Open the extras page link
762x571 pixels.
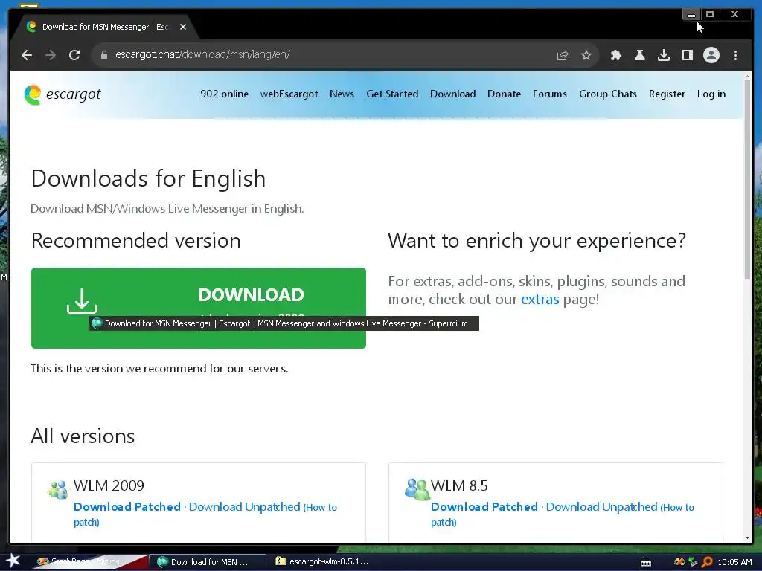[x=540, y=299]
